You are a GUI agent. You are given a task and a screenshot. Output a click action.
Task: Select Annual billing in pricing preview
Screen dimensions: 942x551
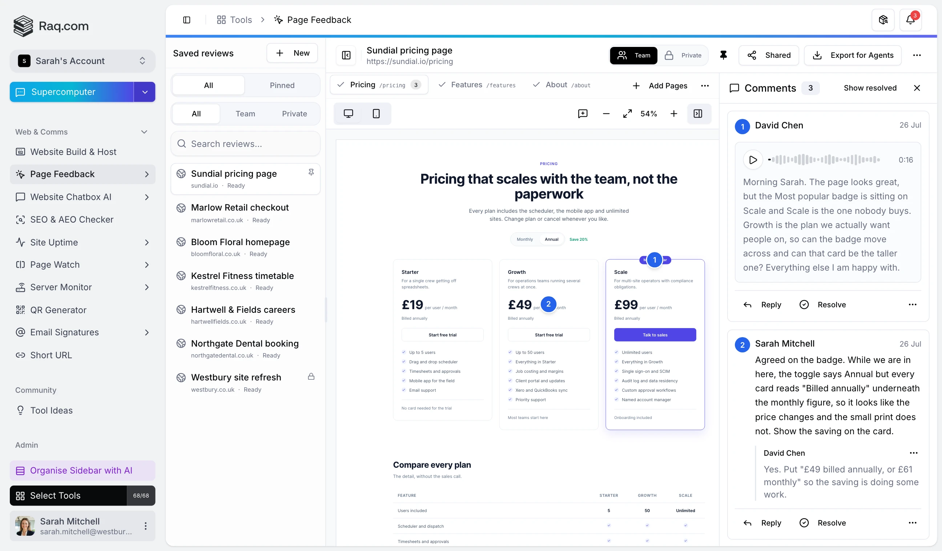click(x=551, y=239)
